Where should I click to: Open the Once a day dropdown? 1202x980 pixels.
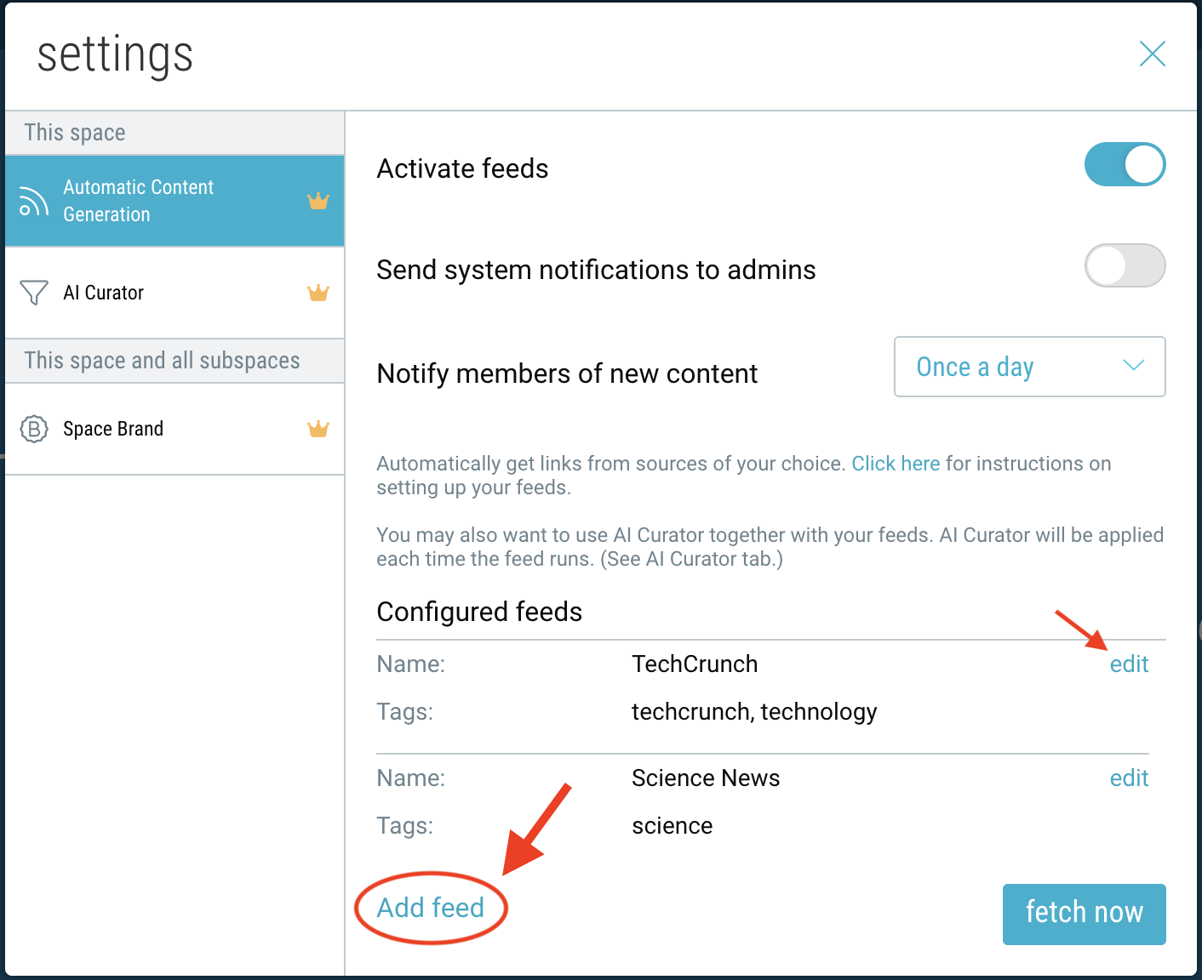(1028, 367)
